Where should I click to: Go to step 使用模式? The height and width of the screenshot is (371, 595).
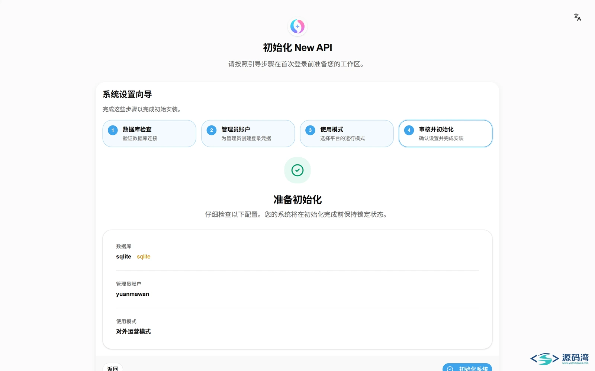tap(347, 134)
